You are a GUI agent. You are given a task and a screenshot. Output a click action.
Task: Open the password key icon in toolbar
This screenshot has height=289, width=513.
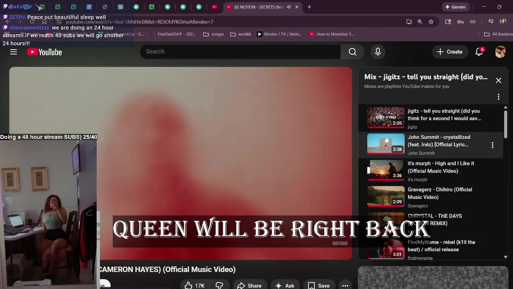[x=460, y=22]
